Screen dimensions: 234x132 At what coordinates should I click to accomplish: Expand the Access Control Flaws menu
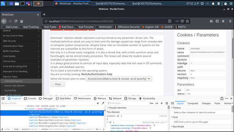click(21, 36)
